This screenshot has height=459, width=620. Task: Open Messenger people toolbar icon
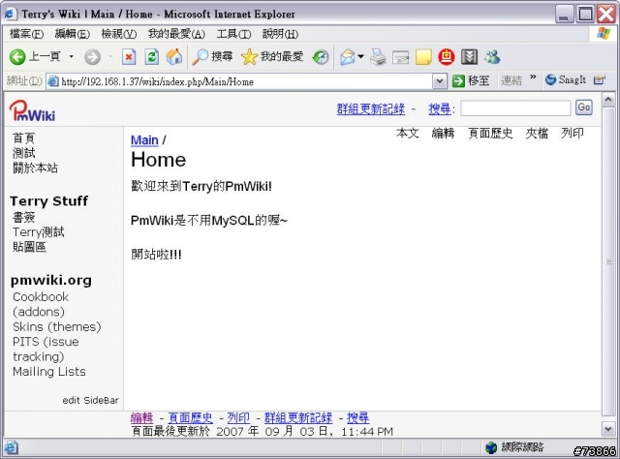click(x=492, y=57)
